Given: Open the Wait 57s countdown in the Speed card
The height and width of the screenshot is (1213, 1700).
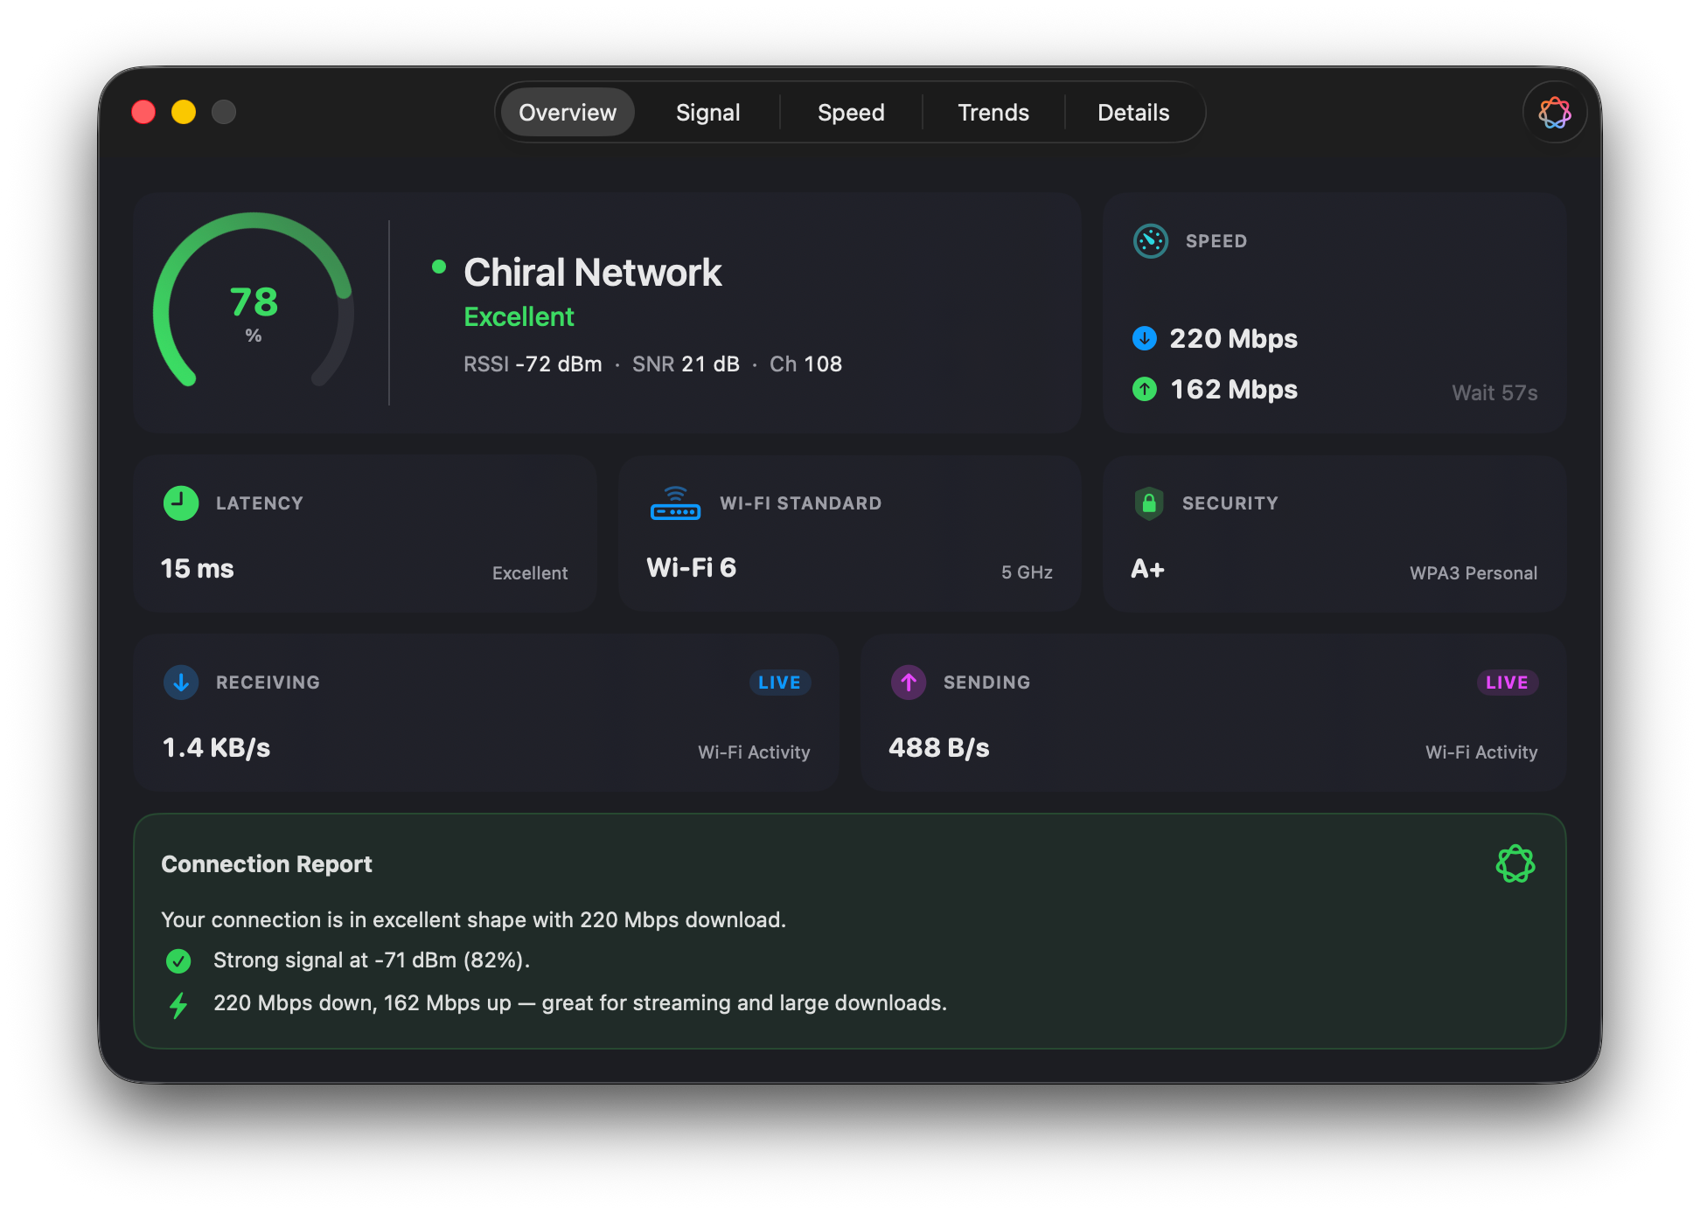Looking at the screenshot, I should pyautogui.click(x=1494, y=392).
